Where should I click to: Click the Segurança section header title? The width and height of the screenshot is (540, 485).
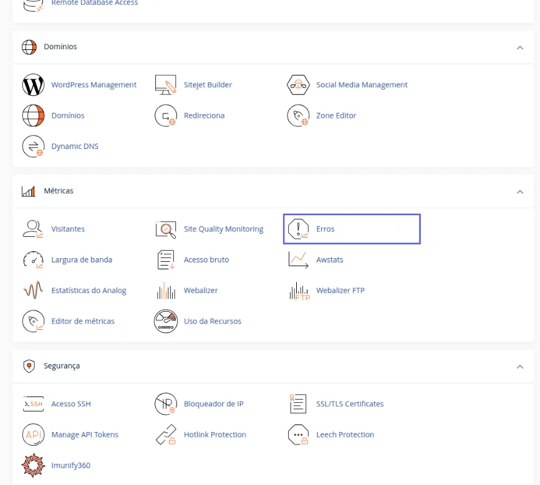pos(62,366)
